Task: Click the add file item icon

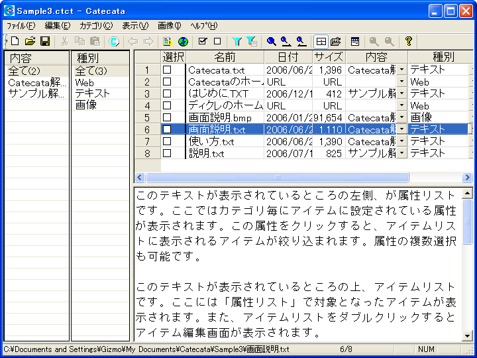Action: tap(168, 41)
